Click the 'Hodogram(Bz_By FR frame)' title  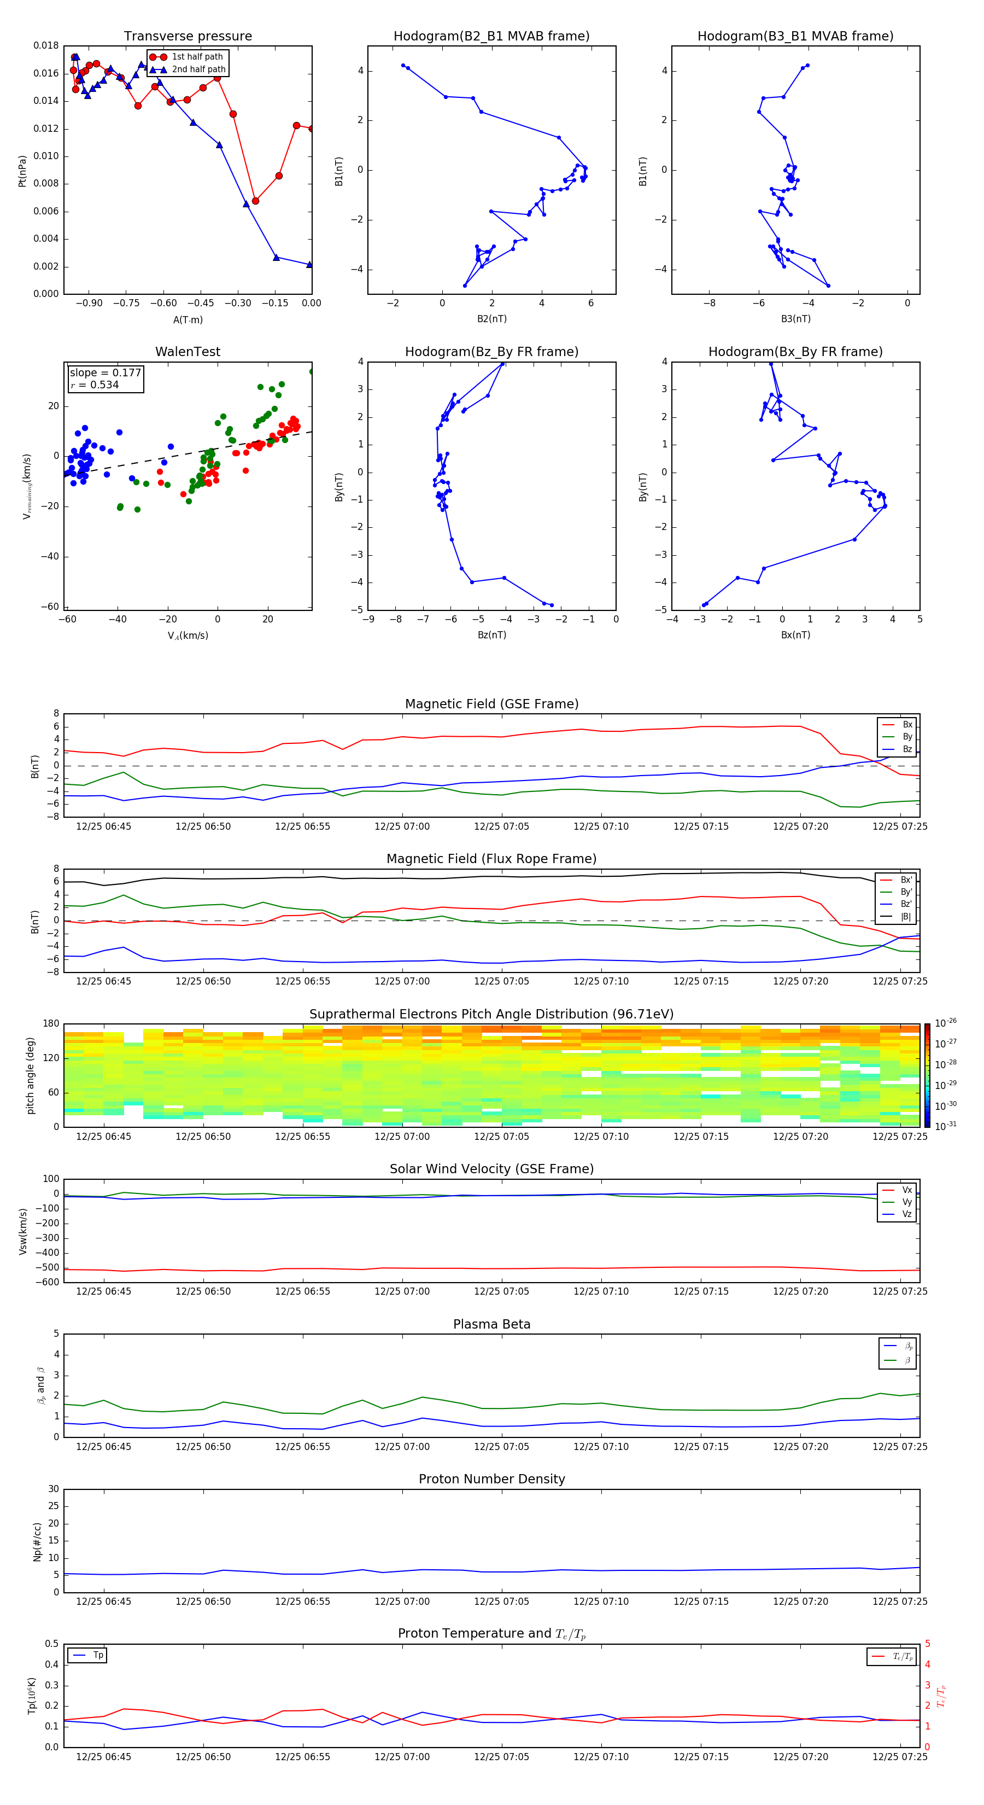491,352
